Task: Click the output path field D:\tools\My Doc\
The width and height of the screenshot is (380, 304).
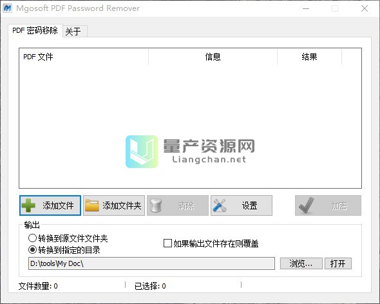Action: tap(151, 263)
